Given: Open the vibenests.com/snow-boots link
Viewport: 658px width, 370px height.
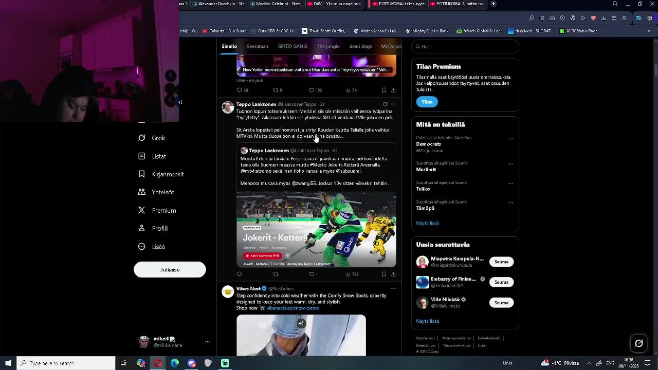Looking at the screenshot, I should 293,308.
